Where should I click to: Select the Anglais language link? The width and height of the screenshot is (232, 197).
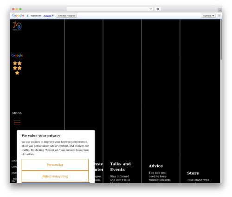pyautogui.click(x=47, y=16)
